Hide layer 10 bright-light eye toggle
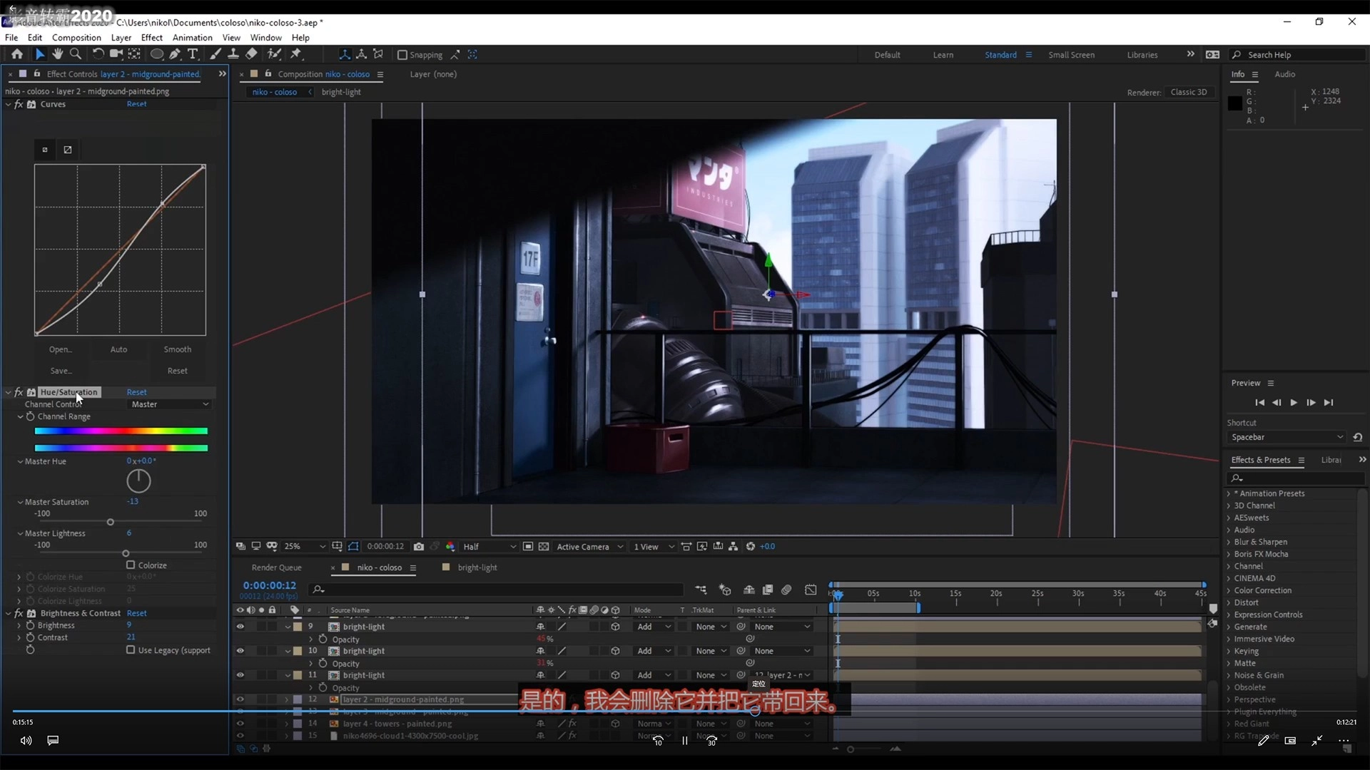The image size is (1370, 770). [x=240, y=651]
